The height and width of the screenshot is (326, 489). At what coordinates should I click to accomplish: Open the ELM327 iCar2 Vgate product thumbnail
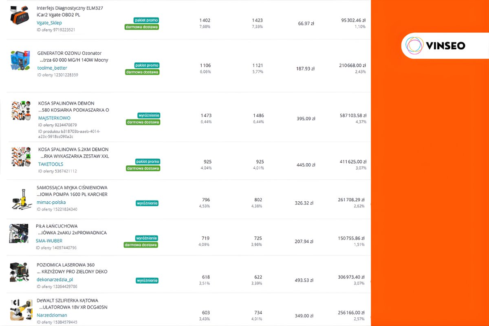[20, 15]
